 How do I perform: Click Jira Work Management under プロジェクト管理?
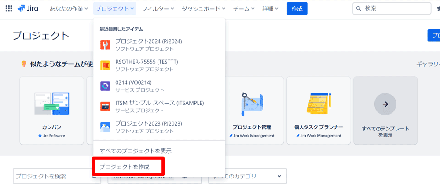point(252,136)
